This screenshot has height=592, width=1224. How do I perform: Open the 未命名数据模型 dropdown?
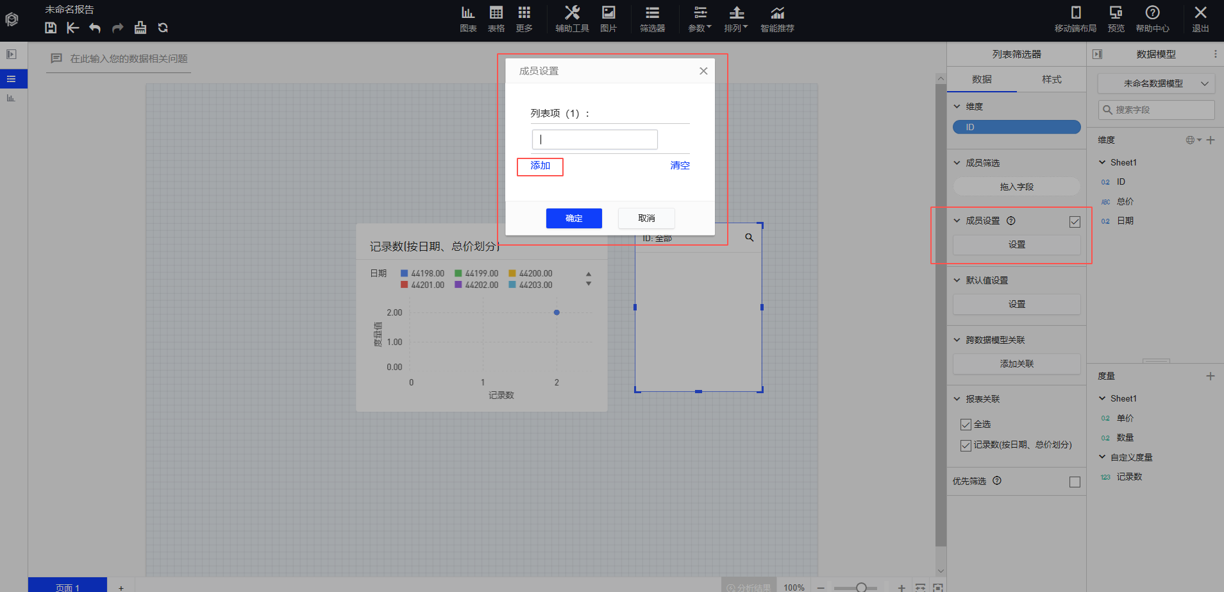1156,83
